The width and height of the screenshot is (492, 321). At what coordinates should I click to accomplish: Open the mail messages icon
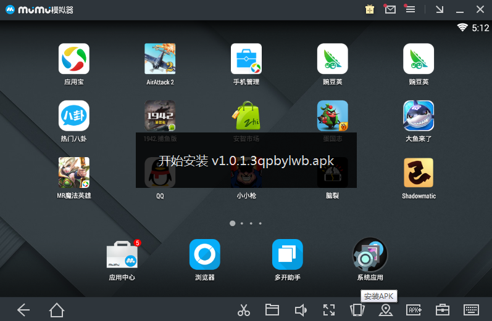click(390, 9)
